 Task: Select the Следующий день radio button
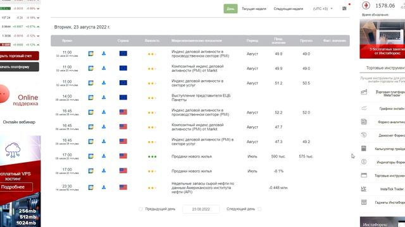(259, 209)
